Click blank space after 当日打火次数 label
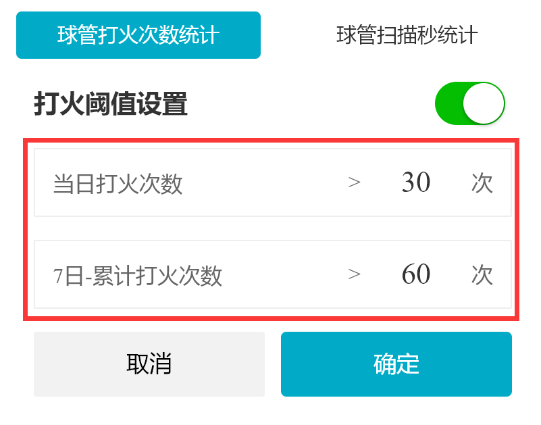This screenshot has width=541, height=425. pos(263,183)
